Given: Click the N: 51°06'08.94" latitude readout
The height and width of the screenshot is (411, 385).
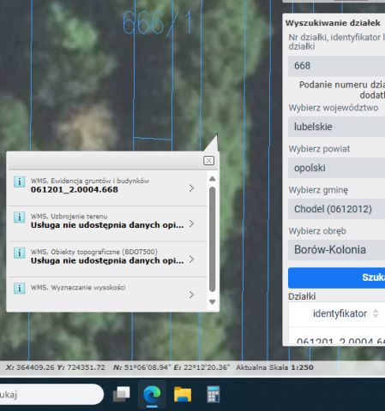Looking at the screenshot, I should pos(142,367).
